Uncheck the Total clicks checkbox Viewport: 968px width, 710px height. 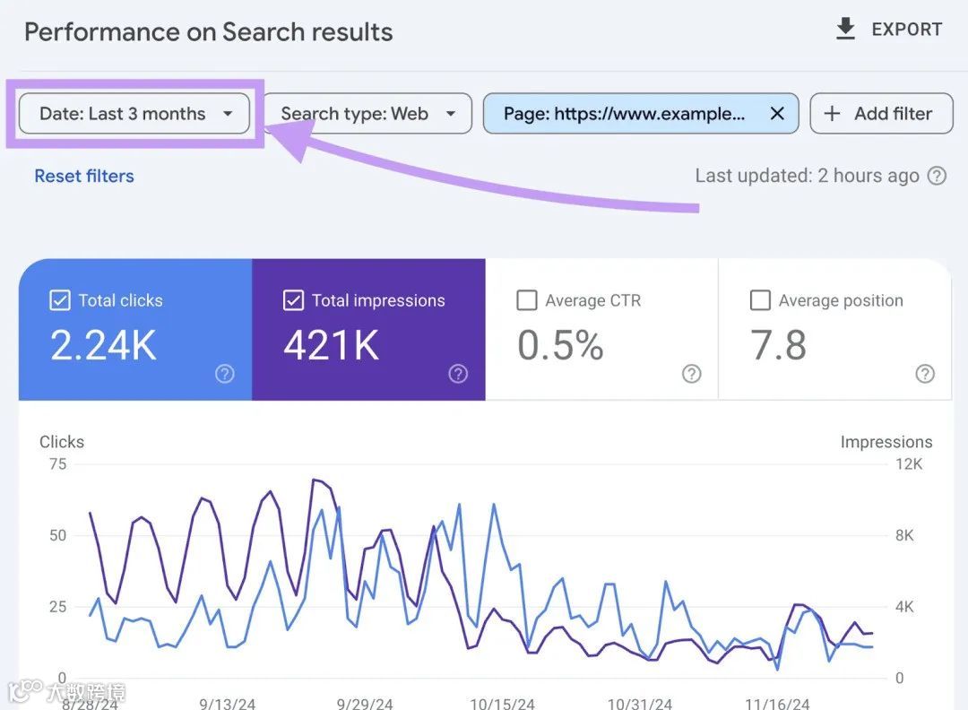(59, 300)
